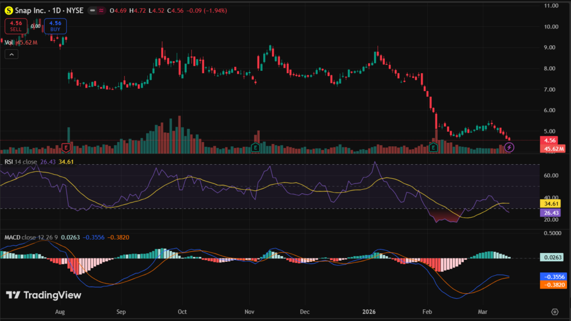
Task: Click the yellow Snap Inc. logo icon
Action: pyautogui.click(x=8, y=10)
